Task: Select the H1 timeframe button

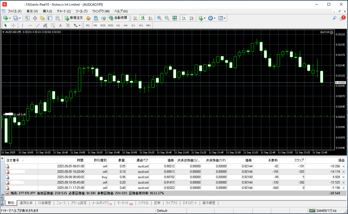Action: pos(118,25)
